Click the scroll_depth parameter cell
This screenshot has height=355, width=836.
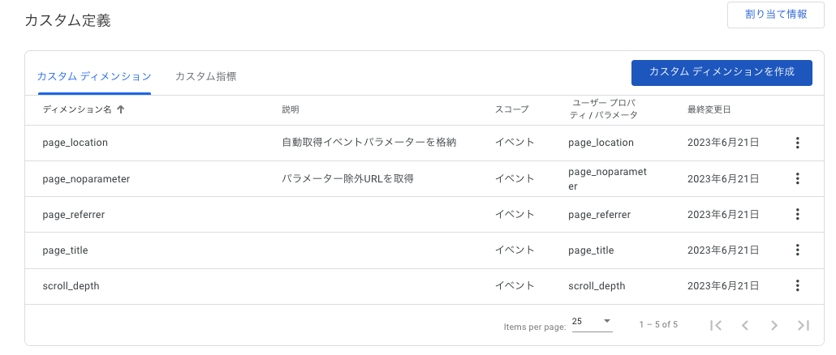(x=597, y=286)
